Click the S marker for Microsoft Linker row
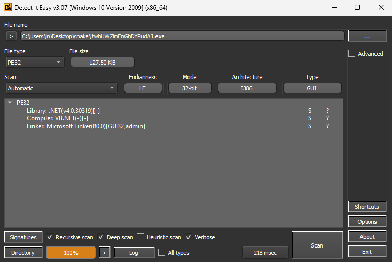This screenshot has width=392, height=262. click(310, 126)
